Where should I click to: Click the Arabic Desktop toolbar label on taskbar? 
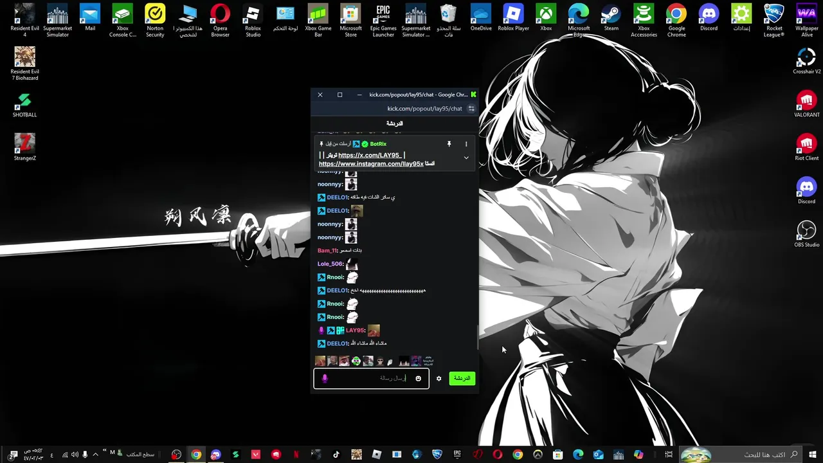tap(140, 455)
